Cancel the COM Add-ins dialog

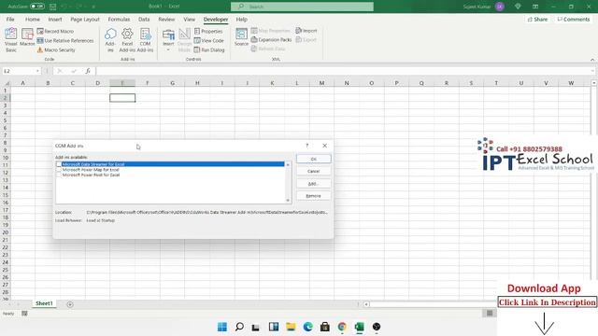coord(314,172)
